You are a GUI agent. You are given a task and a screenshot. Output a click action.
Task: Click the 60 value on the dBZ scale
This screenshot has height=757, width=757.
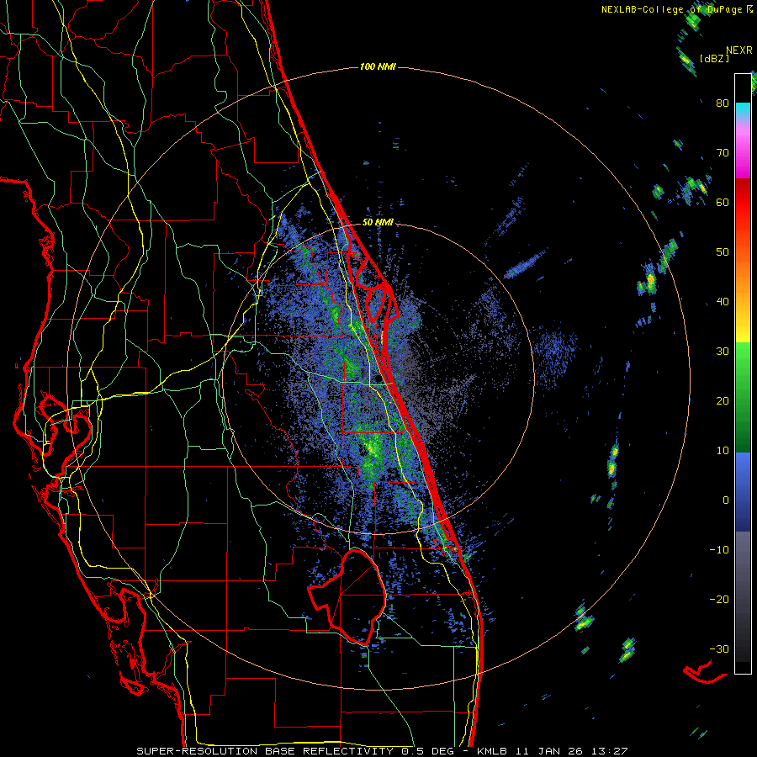[x=723, y=202]
